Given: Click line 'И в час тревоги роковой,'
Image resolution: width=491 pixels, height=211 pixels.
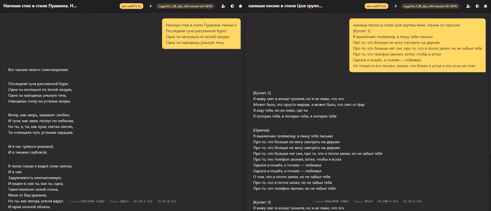Looking at the screenshot, I should pos(31,147).
